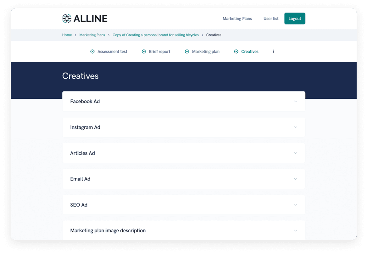Expand the Articles Ad section chevron
The height and width of the screenshot is (253, 367).
pos(295,153)
